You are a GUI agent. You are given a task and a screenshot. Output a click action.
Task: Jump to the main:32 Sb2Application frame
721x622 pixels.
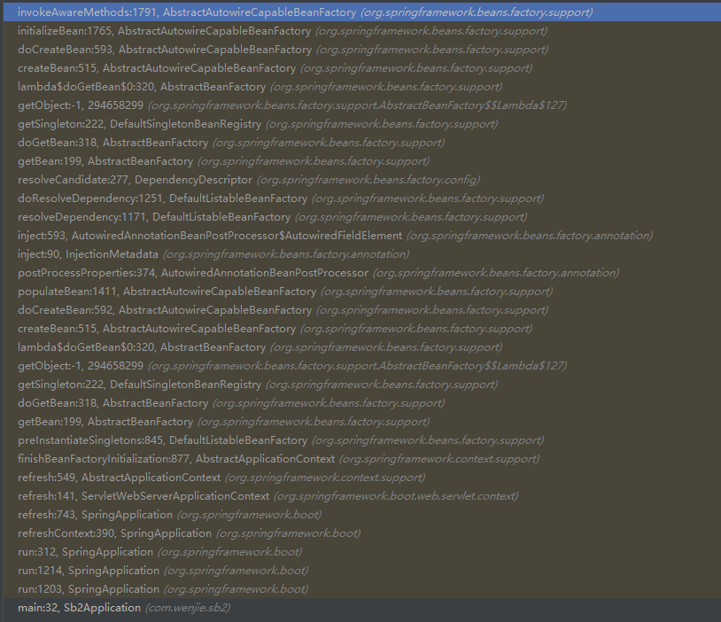pyautogui.click(x=362, y=608)
